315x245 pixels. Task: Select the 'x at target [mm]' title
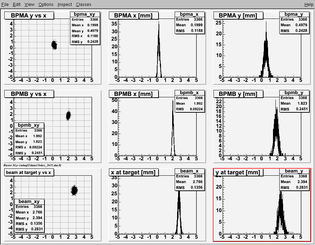click(x=134, y=172)
